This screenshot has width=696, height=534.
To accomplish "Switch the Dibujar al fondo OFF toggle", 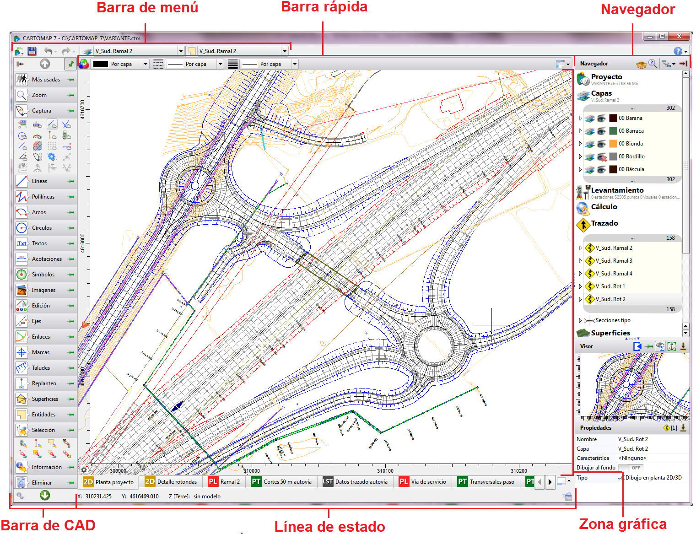I will click(631, 468).
